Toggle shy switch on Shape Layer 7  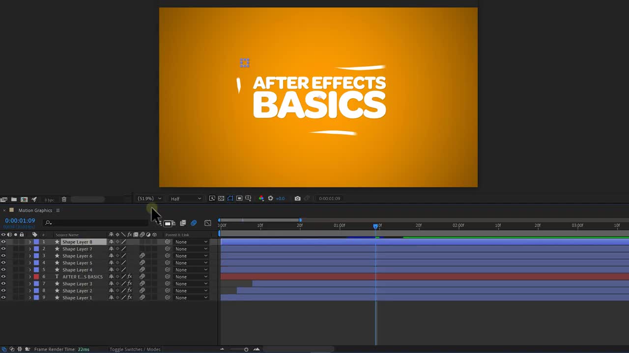coord(111,249)
